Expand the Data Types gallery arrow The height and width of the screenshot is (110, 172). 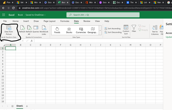point(100,30)
